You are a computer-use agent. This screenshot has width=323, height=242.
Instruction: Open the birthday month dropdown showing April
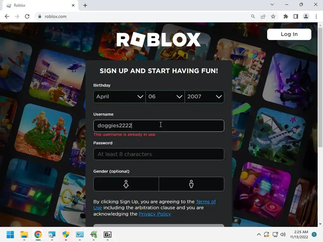click(x=120, y=97)
